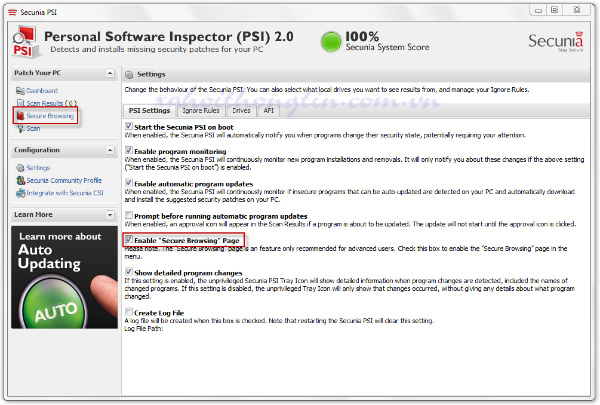Click the Dashboard icon in sidebar
Image resolution: width=600 pixels, height=405 pixels.
pos(20,91)
